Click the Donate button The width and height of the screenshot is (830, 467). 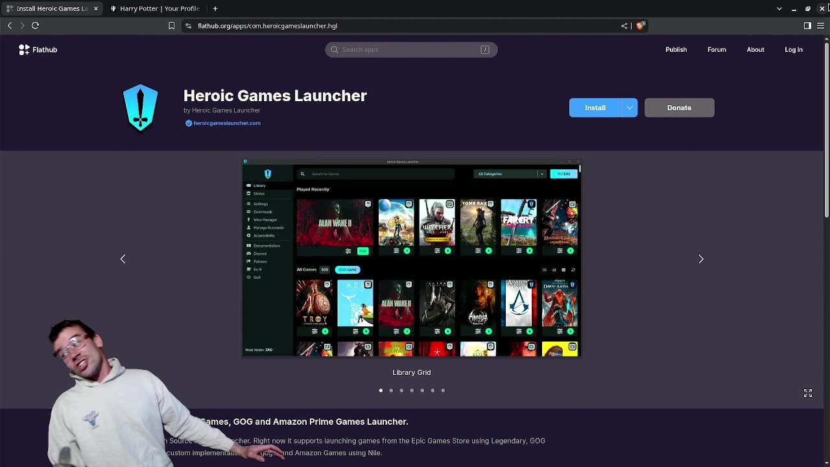point(680,108)
